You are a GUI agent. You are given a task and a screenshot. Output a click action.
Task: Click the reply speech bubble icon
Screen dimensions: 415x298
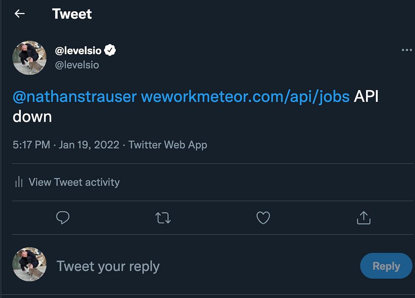[x=63, y=217]
